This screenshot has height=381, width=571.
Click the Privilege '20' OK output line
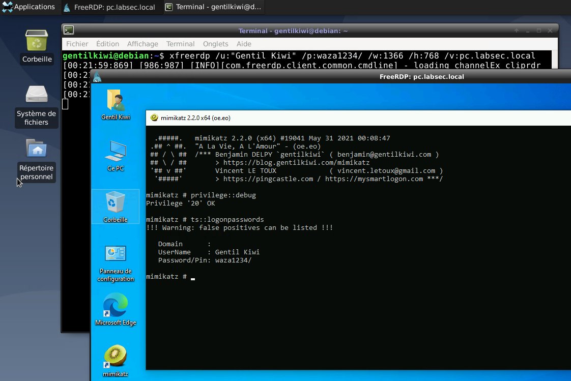coord(181,203)
